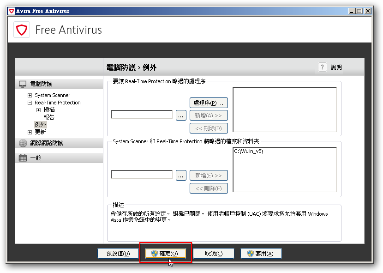Click the process path input field
Viewport: 383px width, 273px height.
142,115
